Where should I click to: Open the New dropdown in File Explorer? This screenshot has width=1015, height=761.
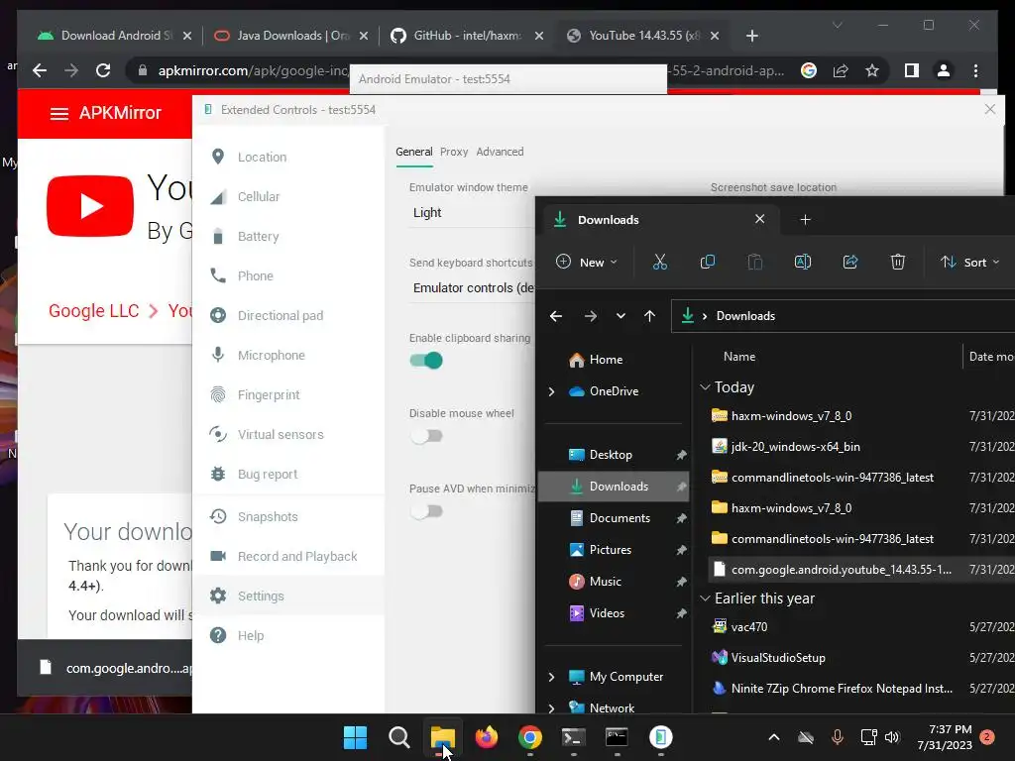587,262
